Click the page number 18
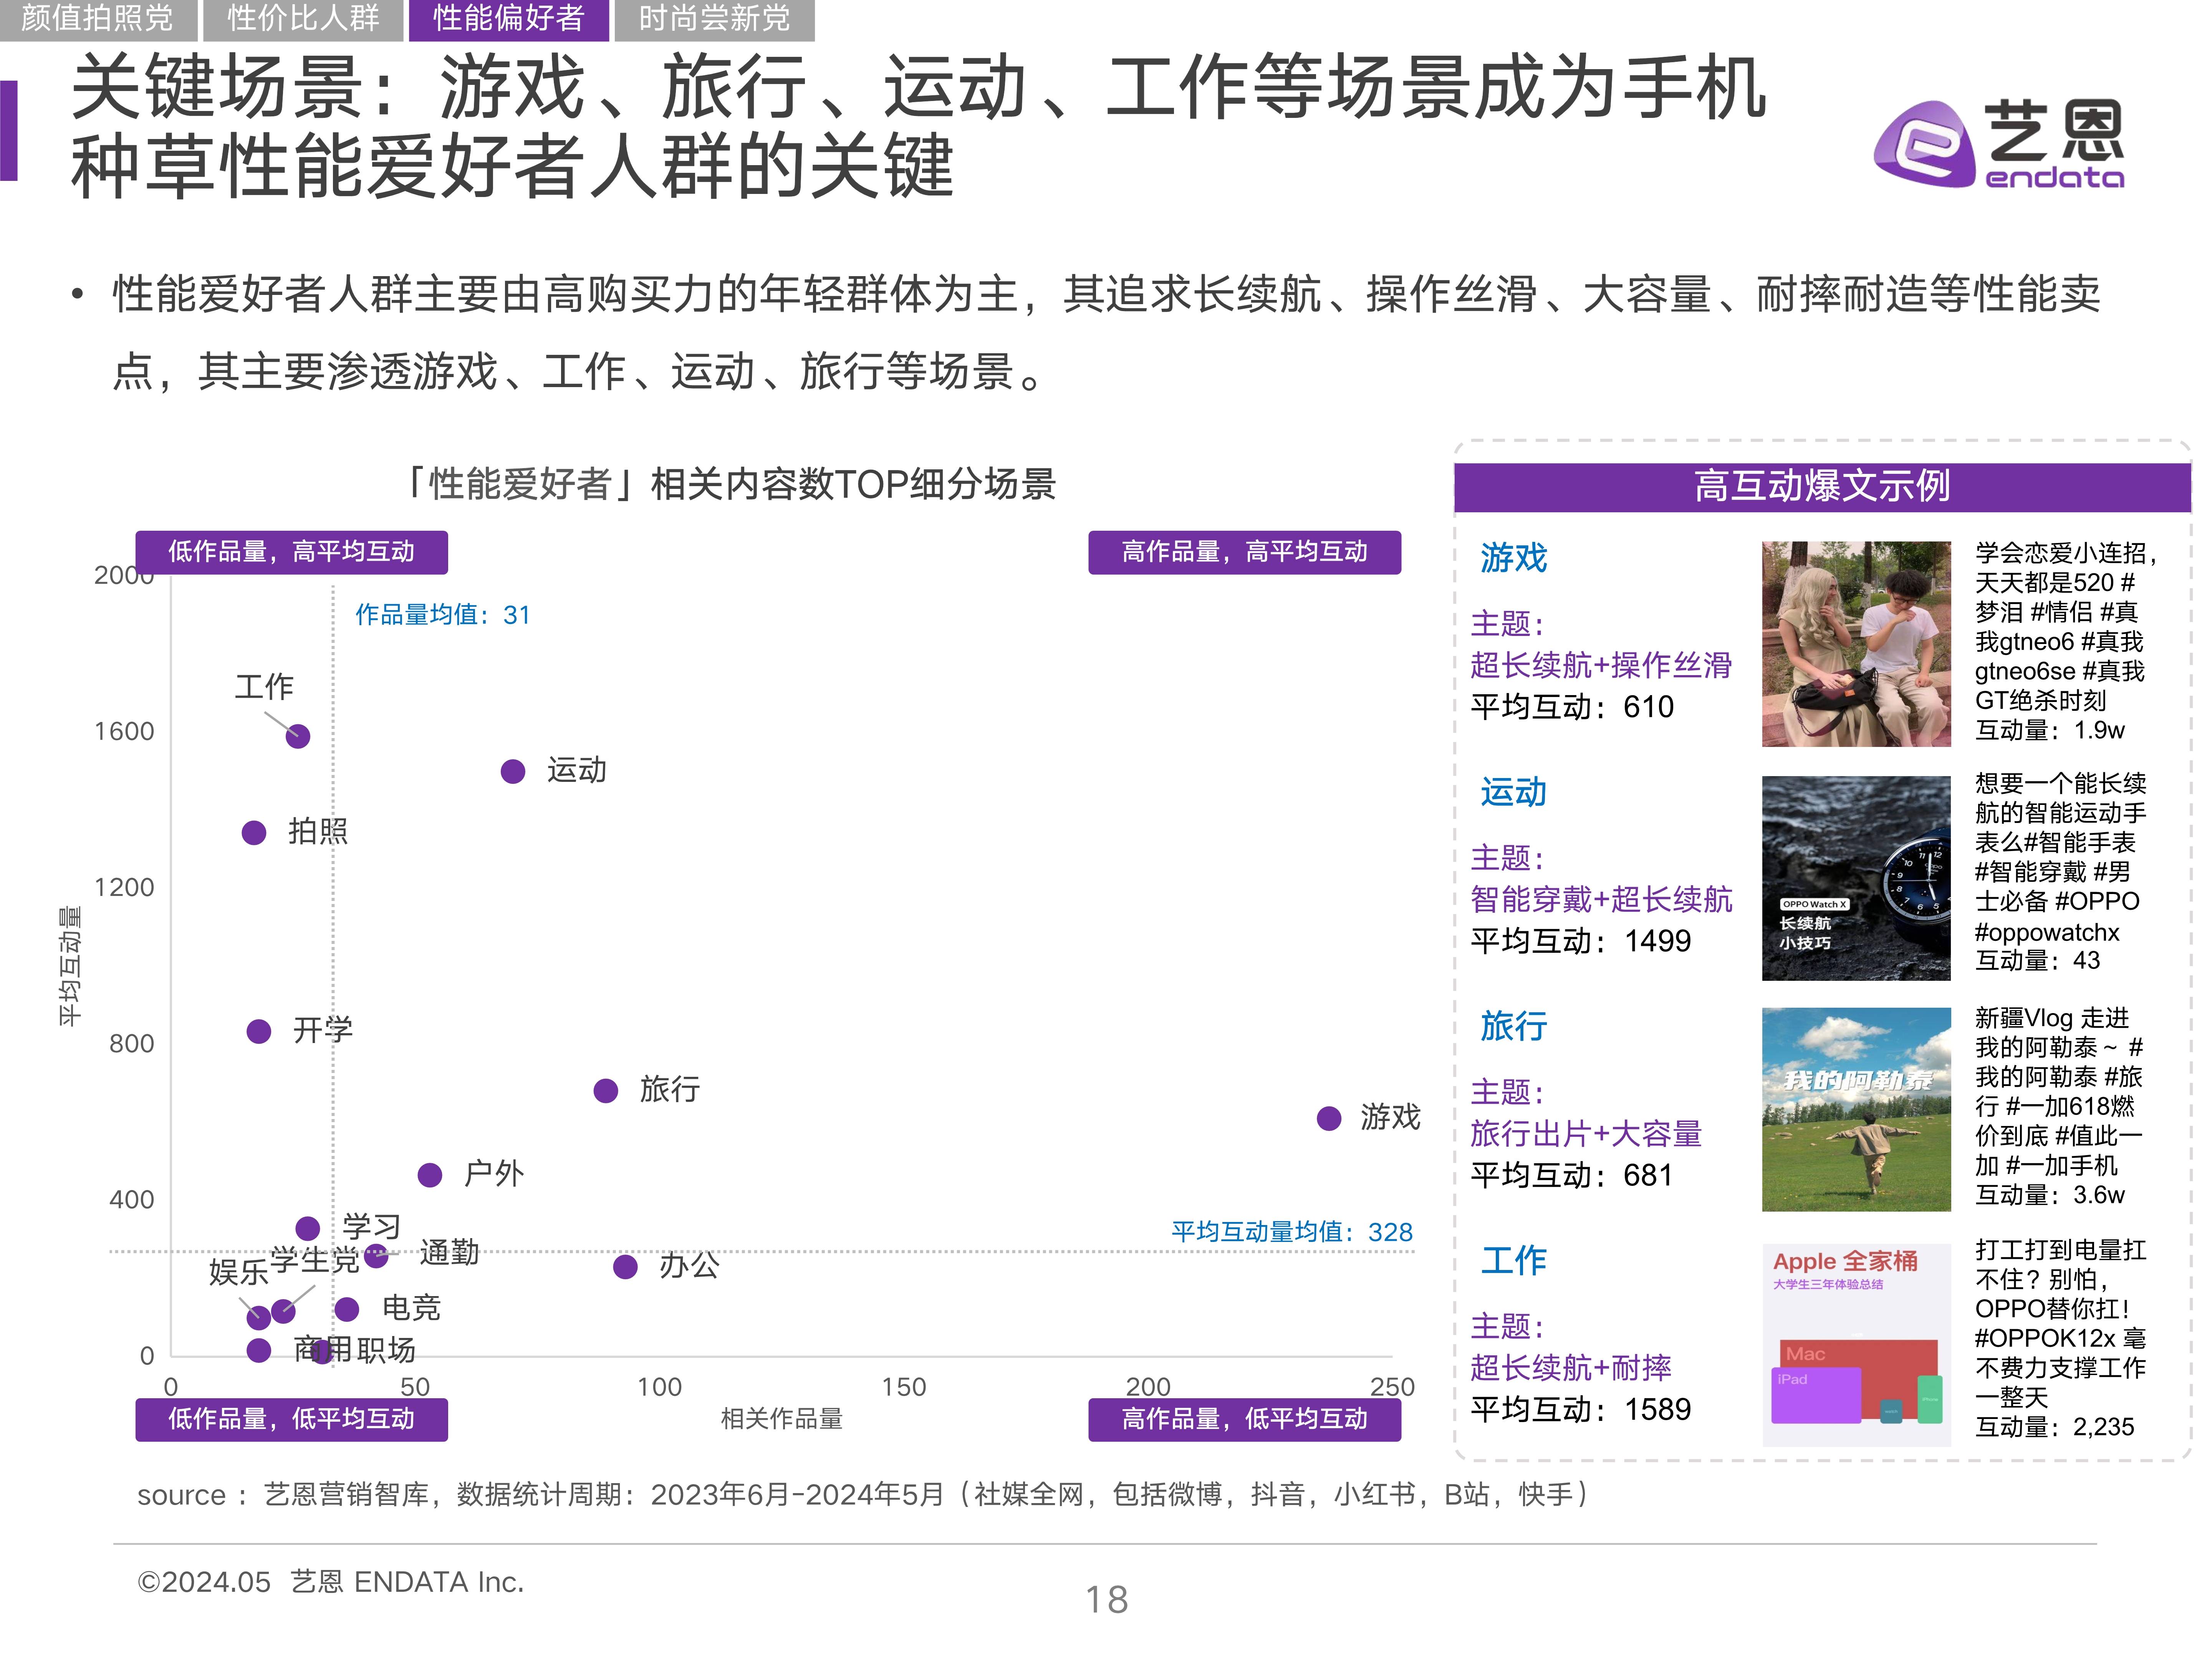Viewport: 2212px width, 1659px height. coord(1107,1600)
